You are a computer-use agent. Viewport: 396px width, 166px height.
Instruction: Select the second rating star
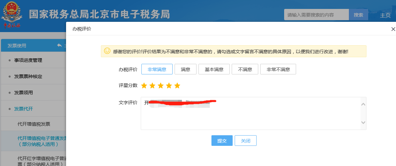click(152, 86)
